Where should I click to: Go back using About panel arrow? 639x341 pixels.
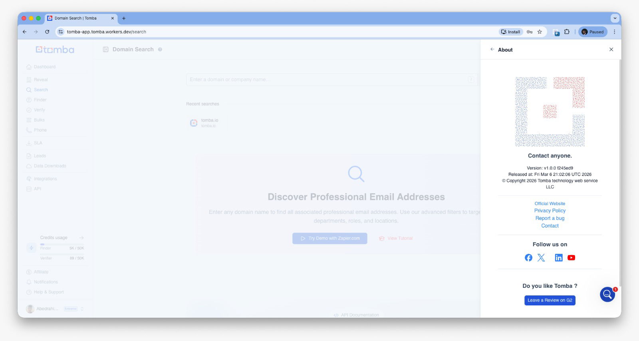[492, 50]
